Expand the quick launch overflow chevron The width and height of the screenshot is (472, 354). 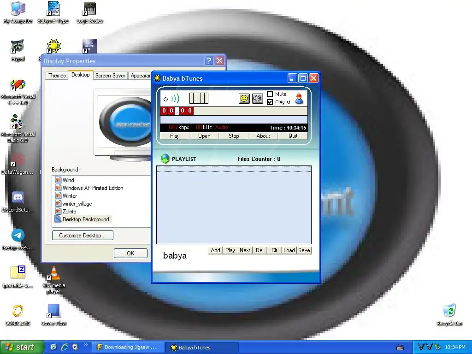pos(86,345)
